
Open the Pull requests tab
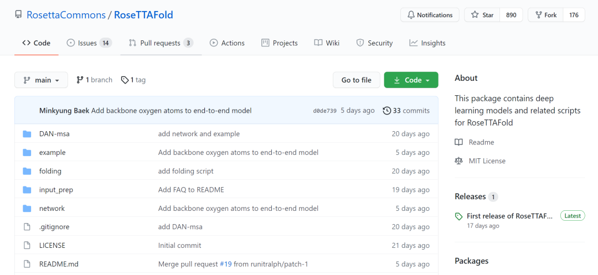tap(161, 43)
